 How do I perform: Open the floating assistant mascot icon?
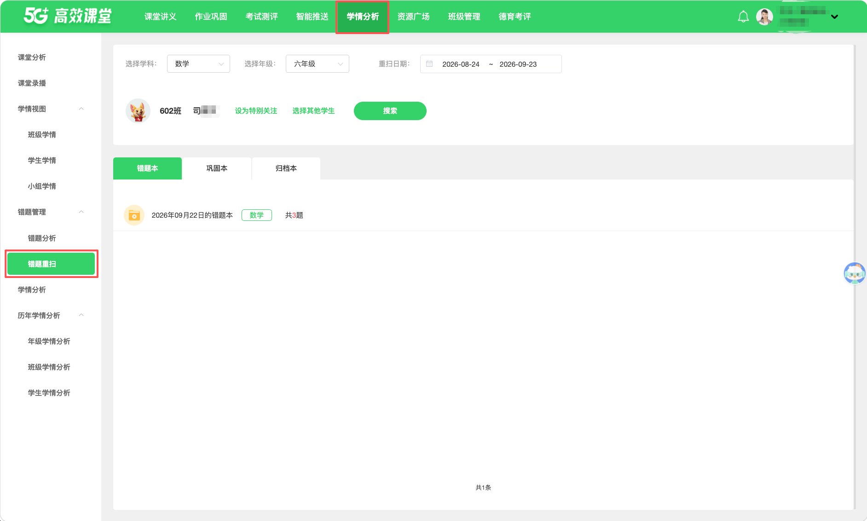(855, 273)
